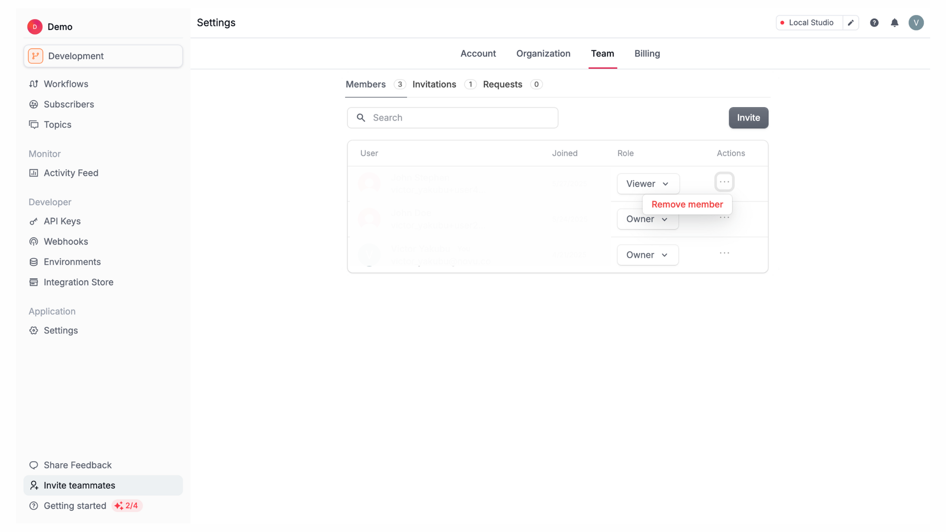Screen dimensions: 946x532
Task: Open John Stephen's Viewer role dropdown
Action: (x=648, y=184)
